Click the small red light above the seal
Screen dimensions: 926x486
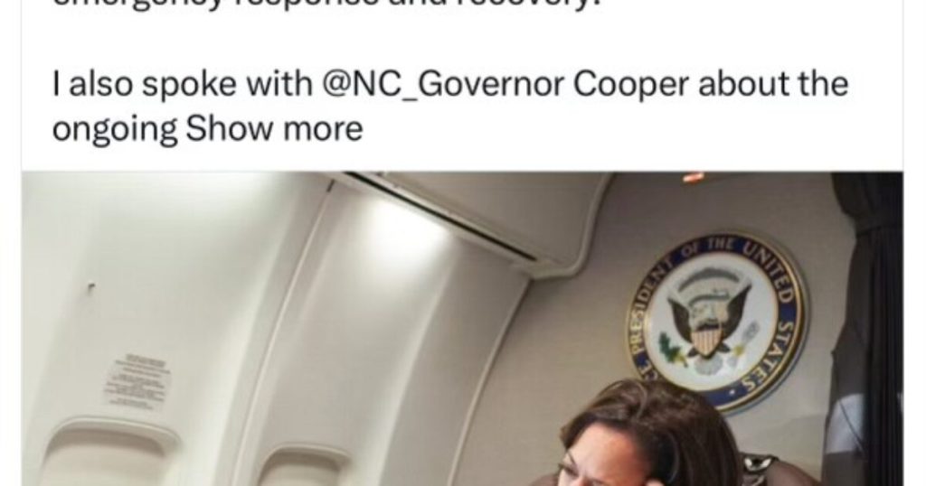[693, 176]
